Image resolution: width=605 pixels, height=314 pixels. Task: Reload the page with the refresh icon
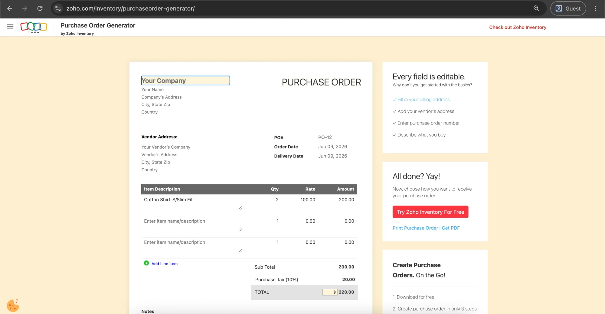(40, 8)
